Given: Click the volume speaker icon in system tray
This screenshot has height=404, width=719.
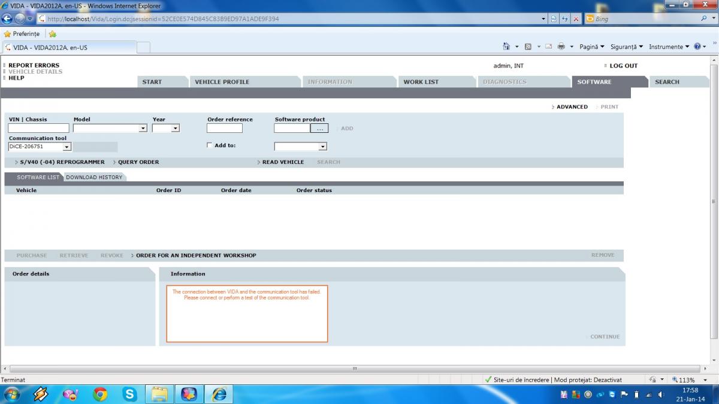Looking at the screenshot, I should point(660,394).
